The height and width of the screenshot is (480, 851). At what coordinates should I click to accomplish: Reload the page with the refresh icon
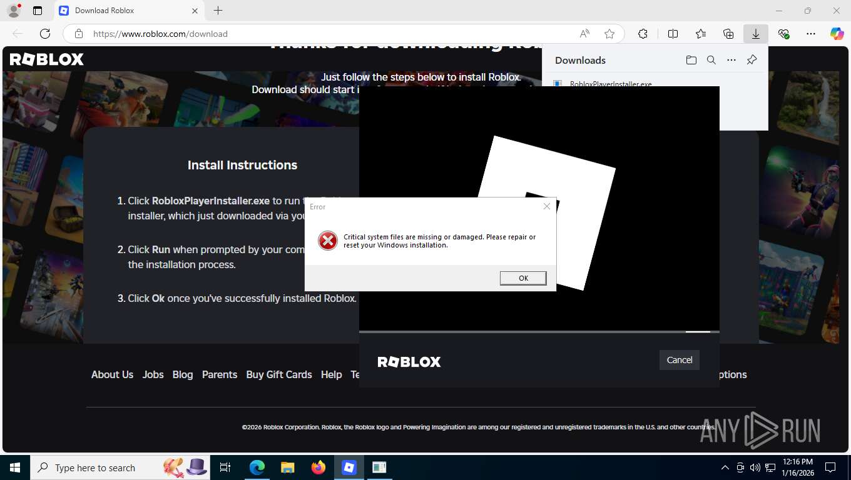pos(45,34)
